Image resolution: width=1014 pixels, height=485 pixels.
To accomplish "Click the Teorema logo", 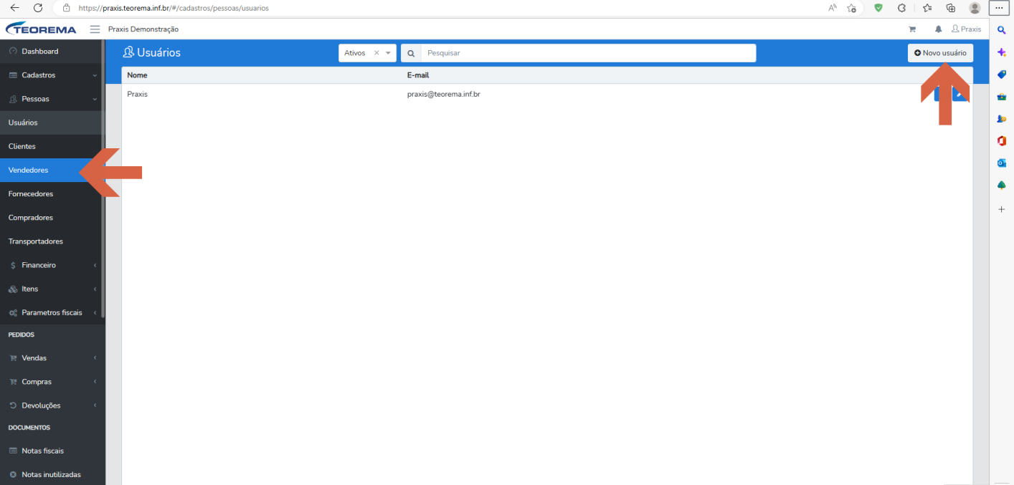I will click(41, 29).
